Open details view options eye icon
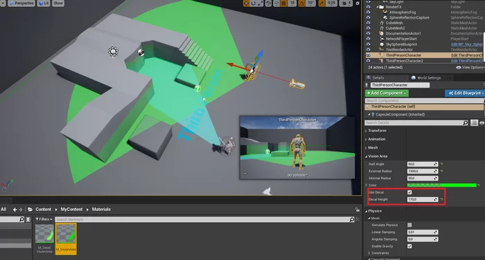The image size is (485, 260). (482, 123)
